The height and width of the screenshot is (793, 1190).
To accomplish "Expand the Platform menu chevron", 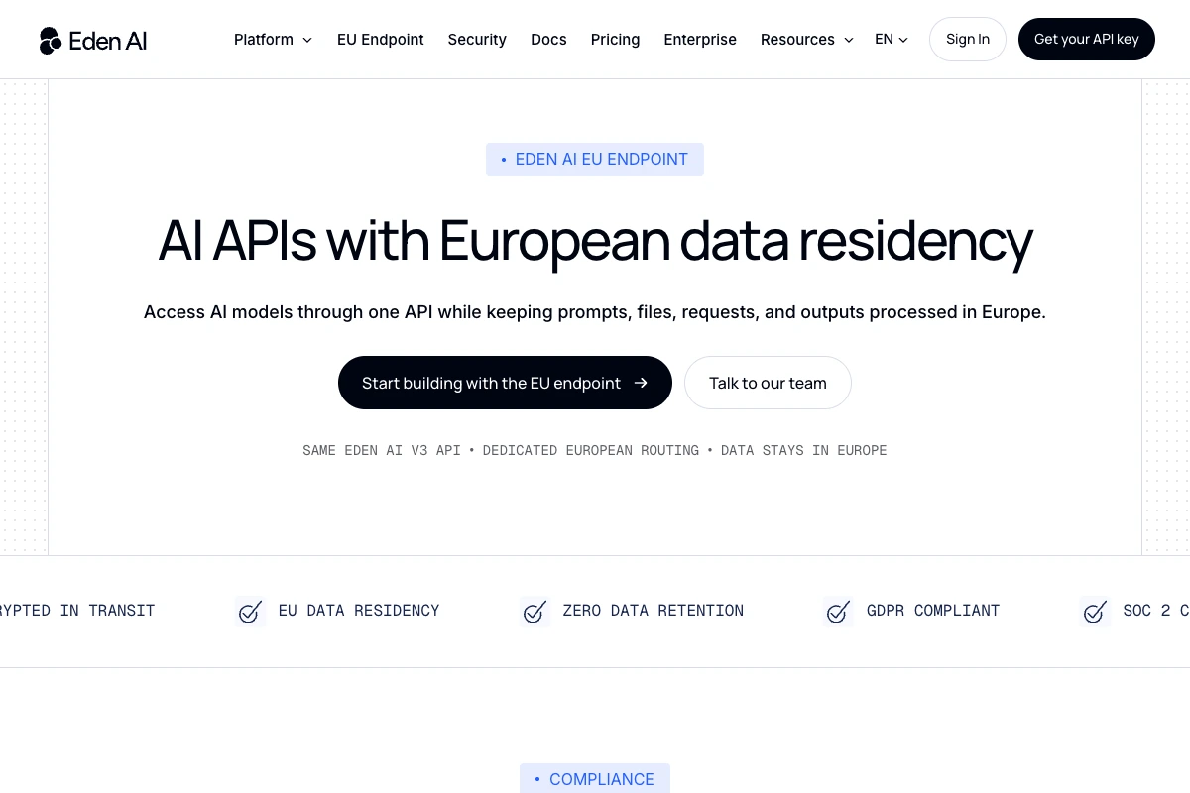I will tap(307, 40).
